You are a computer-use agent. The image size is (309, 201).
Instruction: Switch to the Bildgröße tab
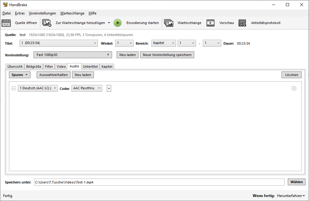pyautogui.click(x=34, y=66)
